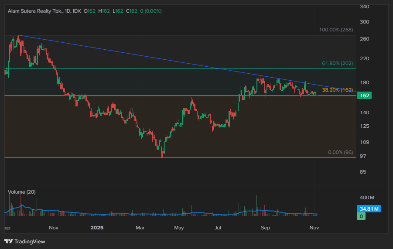
Task: Click the green 0 volume tag
Action: pyautogui.click(x=362, y=216)
